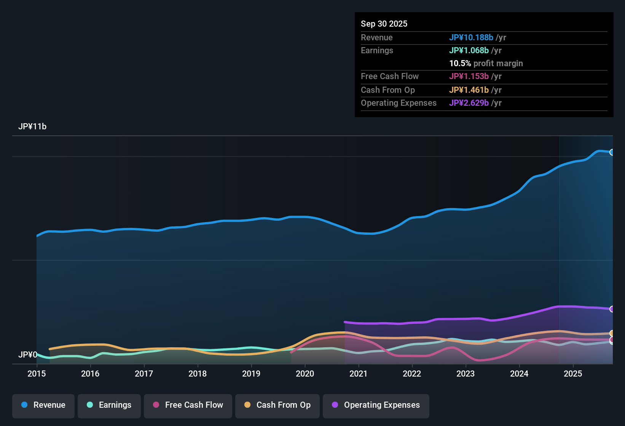This screenshot has height=426, width=625.
Task: Select the 2020 year label on the axis
Action: coord(305,374)
